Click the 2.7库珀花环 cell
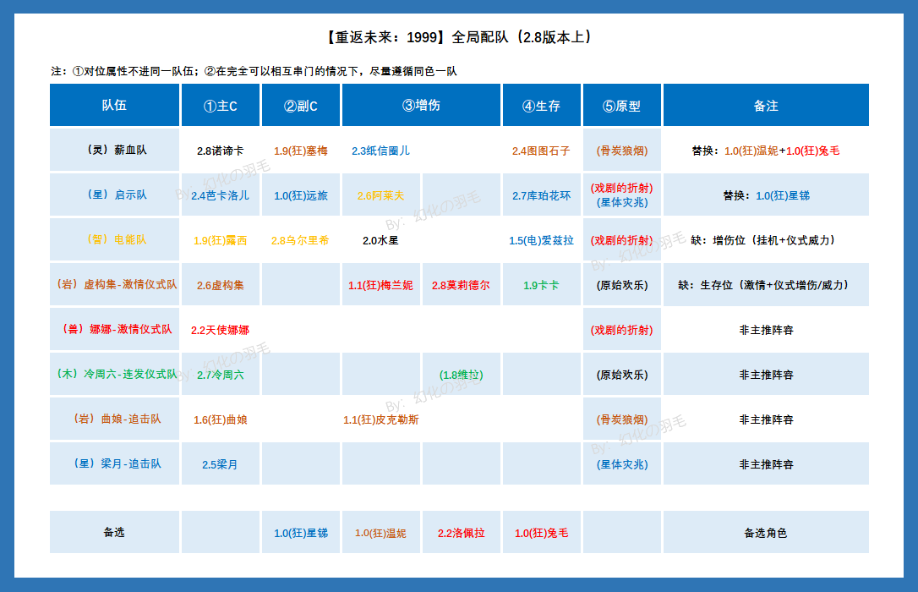The height and width of the screenshot is (592, 918). point(542,195)
